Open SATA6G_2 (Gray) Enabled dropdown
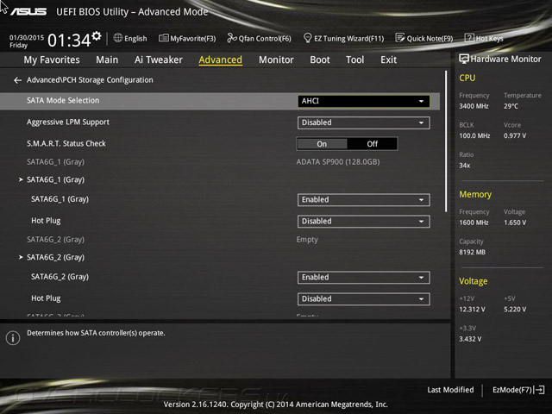 pos(364,278)
